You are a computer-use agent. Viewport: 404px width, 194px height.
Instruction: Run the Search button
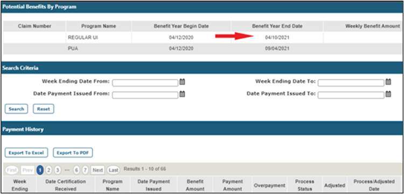pyautogui.click(x=16, y=109)
